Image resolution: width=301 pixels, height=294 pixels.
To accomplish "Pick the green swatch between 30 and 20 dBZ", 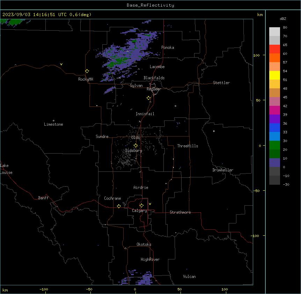I will coord(274,145).
